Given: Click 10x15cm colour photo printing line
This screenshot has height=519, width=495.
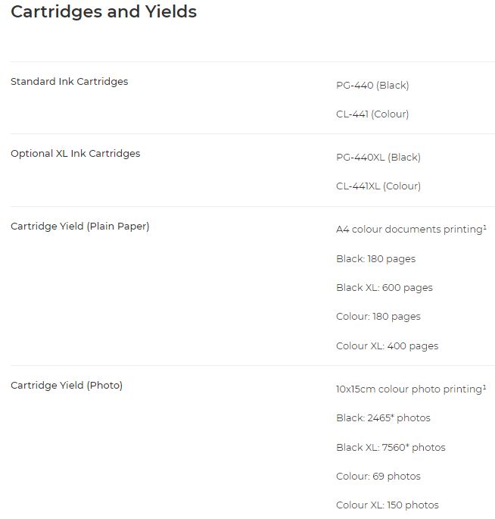Looking at the screenshot, I should coord(411,389).
